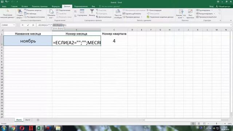Sort descending with the Z-A icon
233x131 pixels.
pos(75,16)
